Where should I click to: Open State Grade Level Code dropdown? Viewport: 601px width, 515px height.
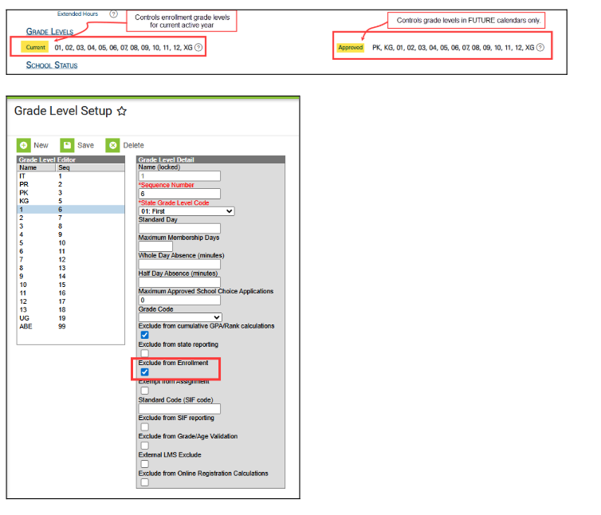[x=187, y=211]
